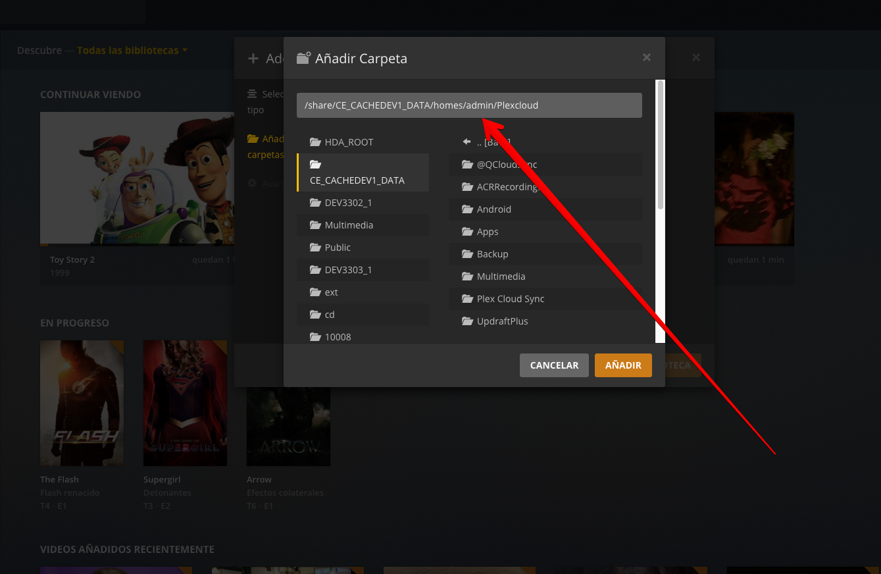Open the Toy Story 2 thumbnail

click(x=137, y=178)
